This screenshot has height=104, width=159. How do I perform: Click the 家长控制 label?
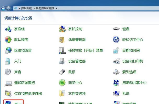point(75,29)
